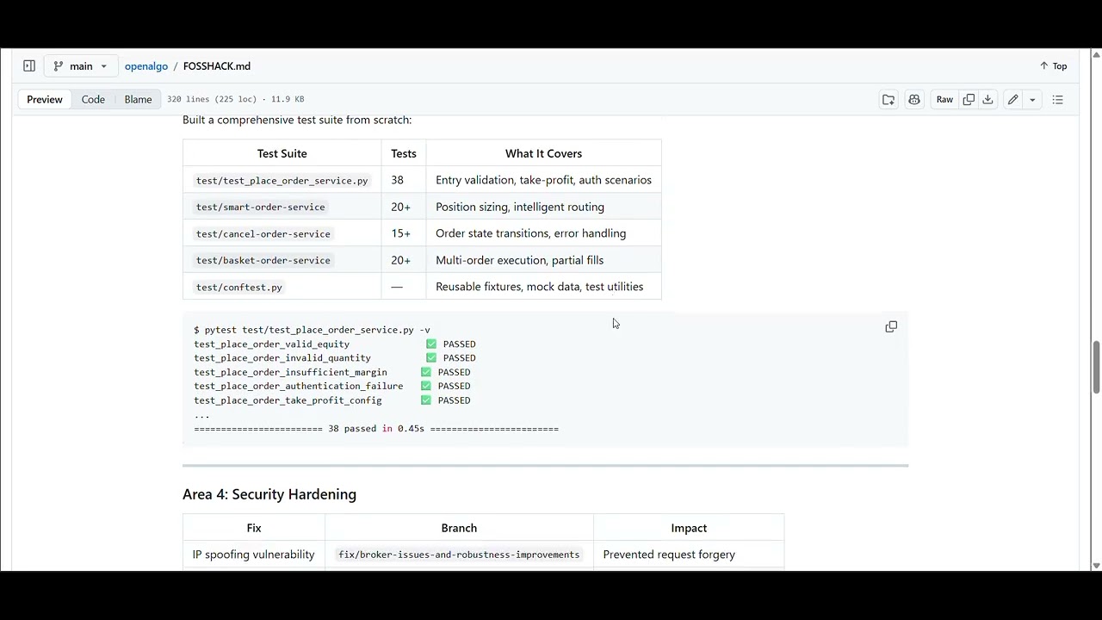
Task: Click test/smart-order-service cell
Action: [x=282, y=207]
